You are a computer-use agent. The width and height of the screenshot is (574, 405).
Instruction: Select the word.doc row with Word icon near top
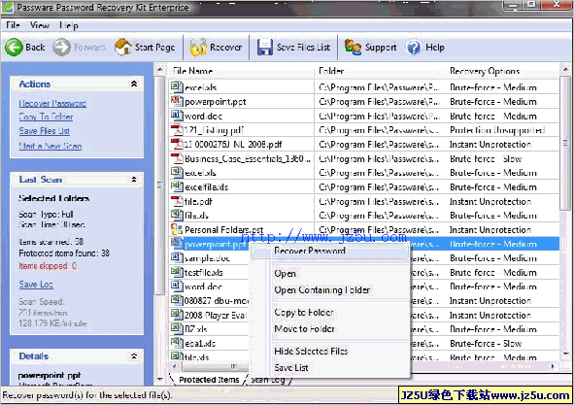tap(364, 117)
